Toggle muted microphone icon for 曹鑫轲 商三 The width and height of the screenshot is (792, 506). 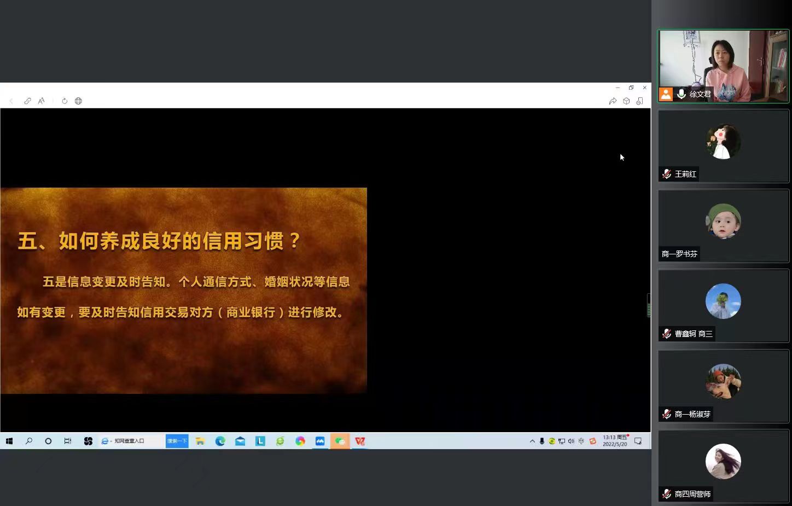667,334
